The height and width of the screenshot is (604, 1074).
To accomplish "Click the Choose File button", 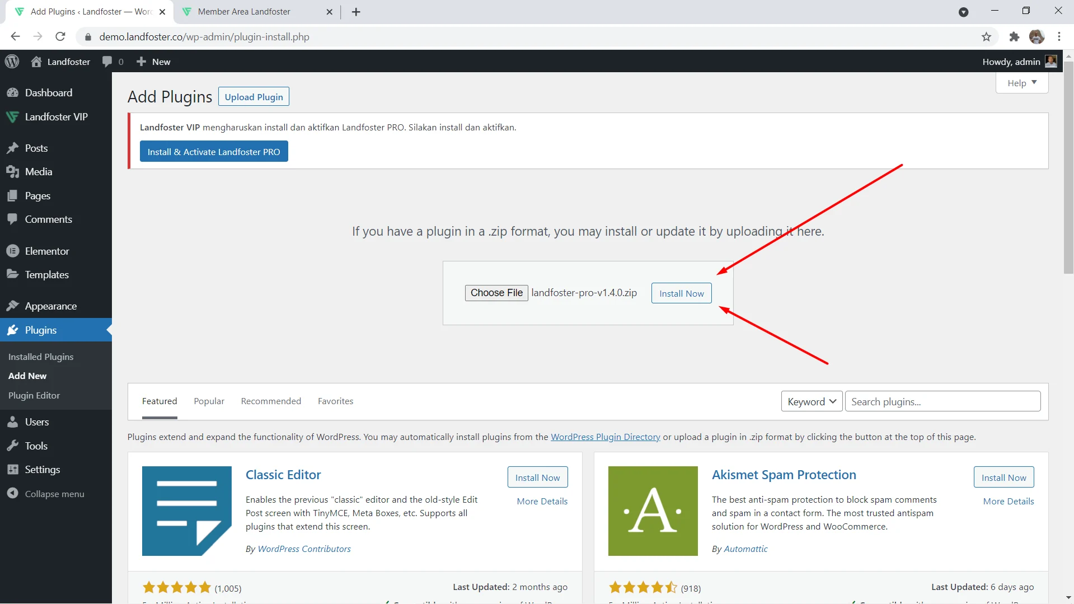I will click(496, 293).
